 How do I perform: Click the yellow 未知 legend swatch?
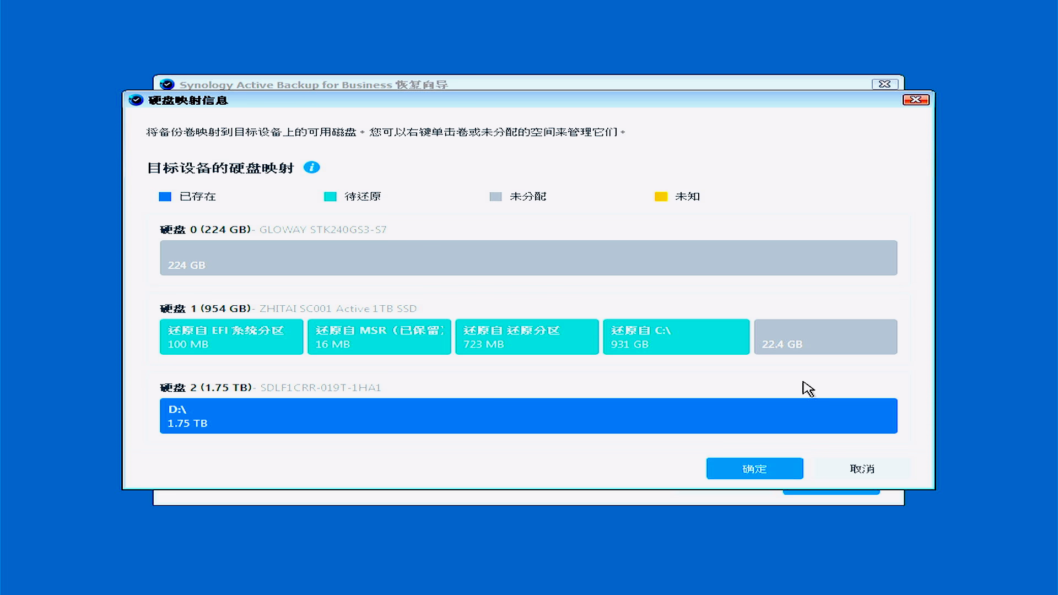[x=661, y=197]
